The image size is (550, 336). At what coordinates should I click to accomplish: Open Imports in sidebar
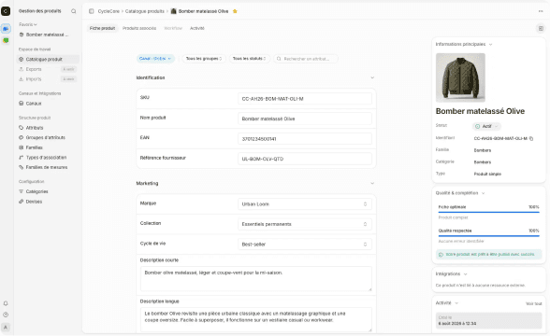pos(48,79)
